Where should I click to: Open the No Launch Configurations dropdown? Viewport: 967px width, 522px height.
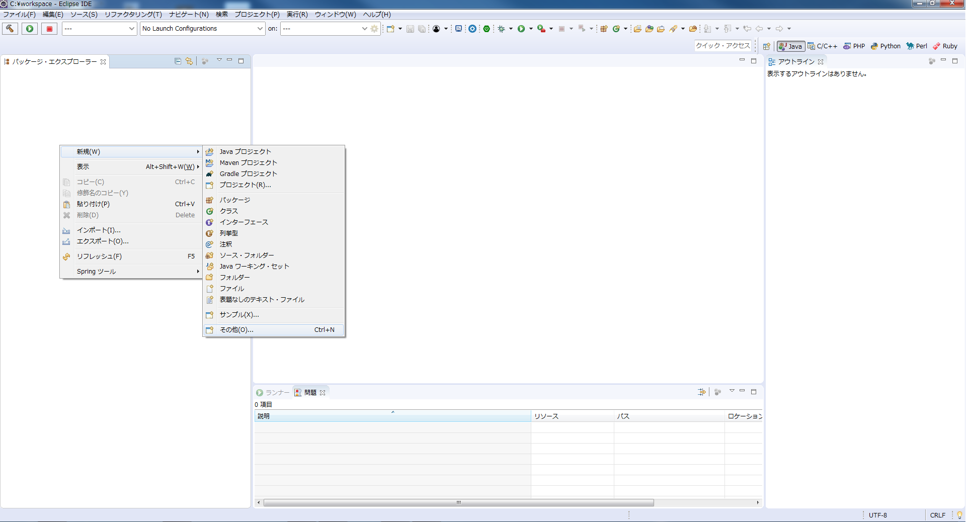pyautogui.click(x=203, y=29)
